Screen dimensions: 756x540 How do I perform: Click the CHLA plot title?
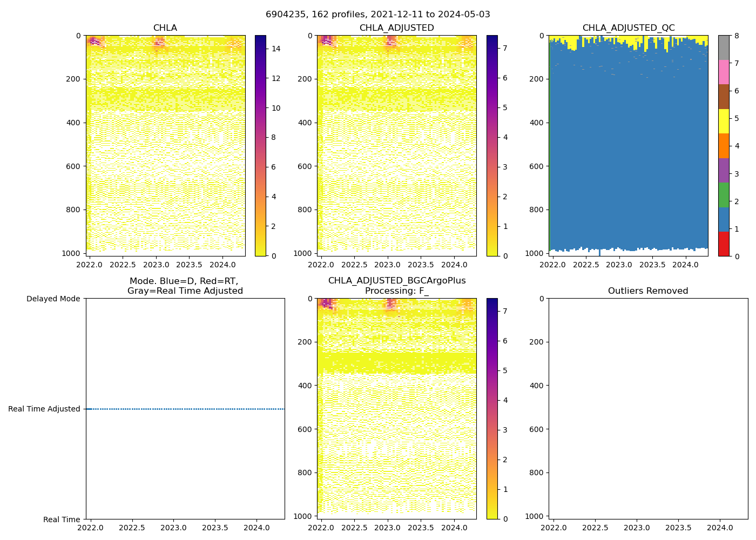[165, 28]
